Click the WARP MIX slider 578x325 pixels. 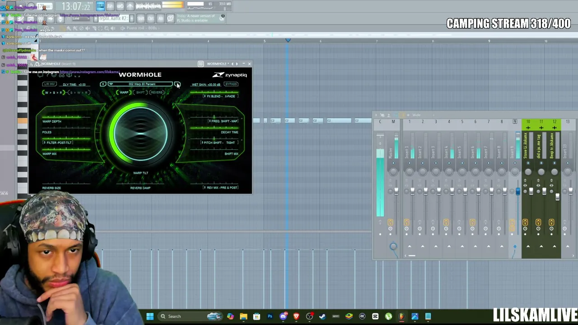[66, 149]
